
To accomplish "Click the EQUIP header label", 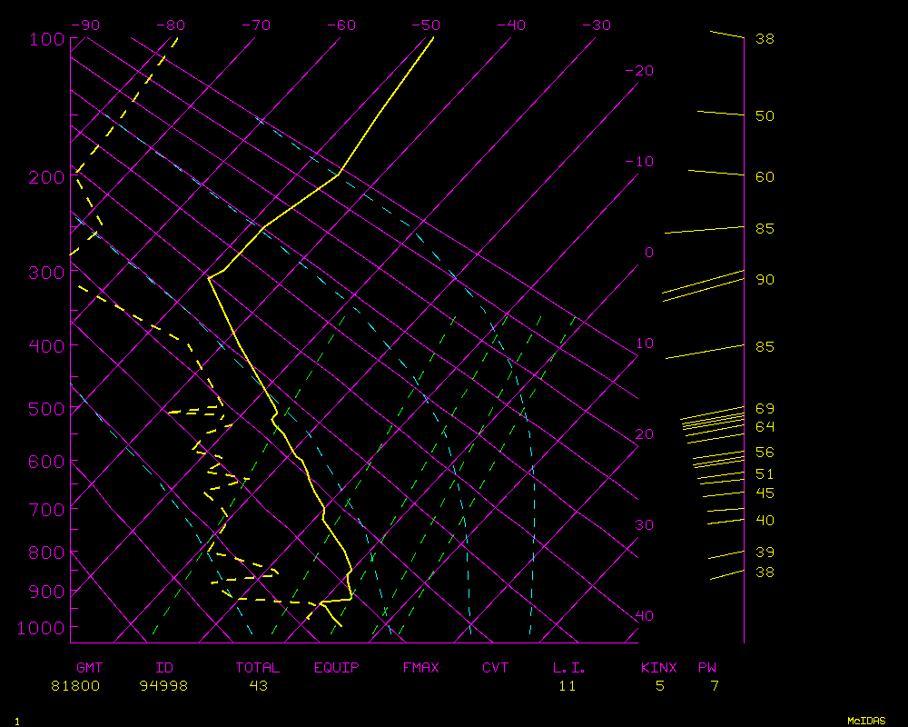I will [x=337, y=668].
